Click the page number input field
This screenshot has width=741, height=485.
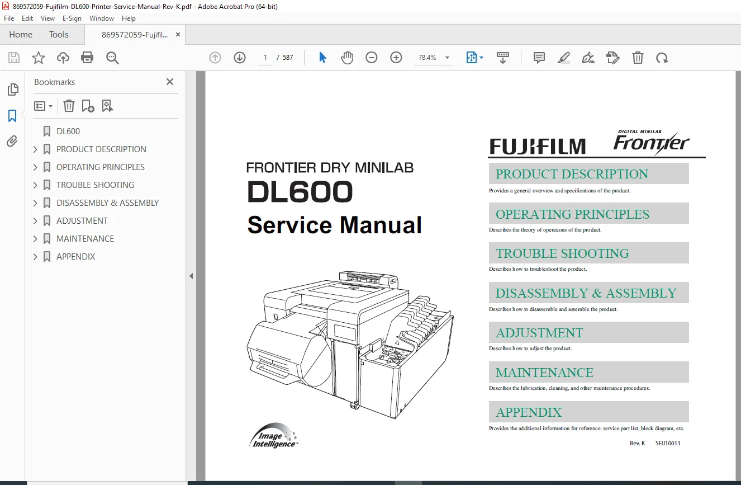click(x=265, y=58)
